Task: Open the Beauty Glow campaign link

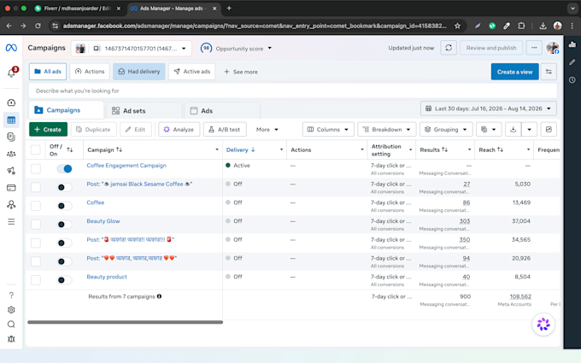Action: coord(103,221)
